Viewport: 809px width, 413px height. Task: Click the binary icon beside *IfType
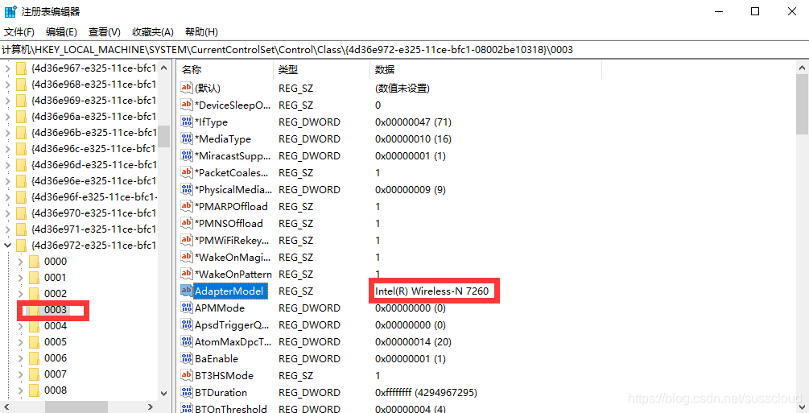coord(186,122)
